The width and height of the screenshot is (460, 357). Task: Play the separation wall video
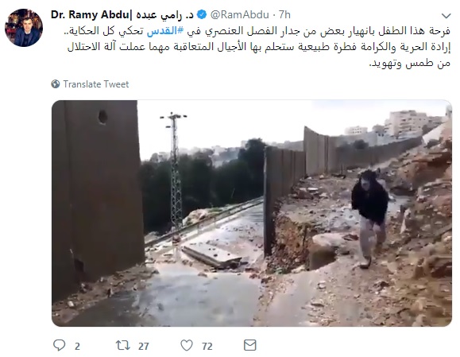(252, 213)
